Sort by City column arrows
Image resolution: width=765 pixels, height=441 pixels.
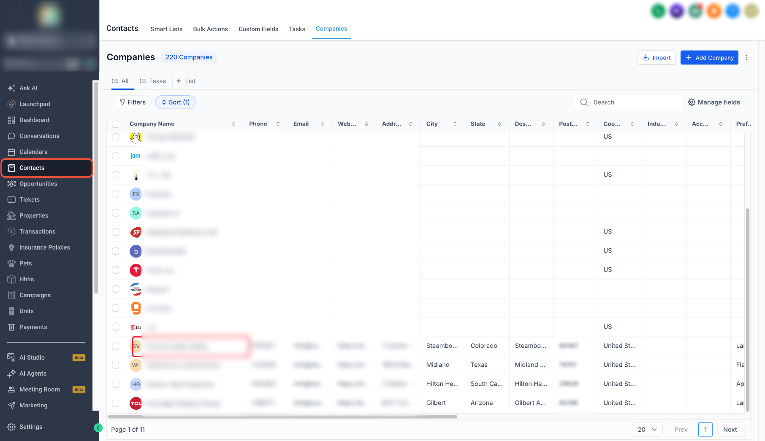(x=455, y=124)
